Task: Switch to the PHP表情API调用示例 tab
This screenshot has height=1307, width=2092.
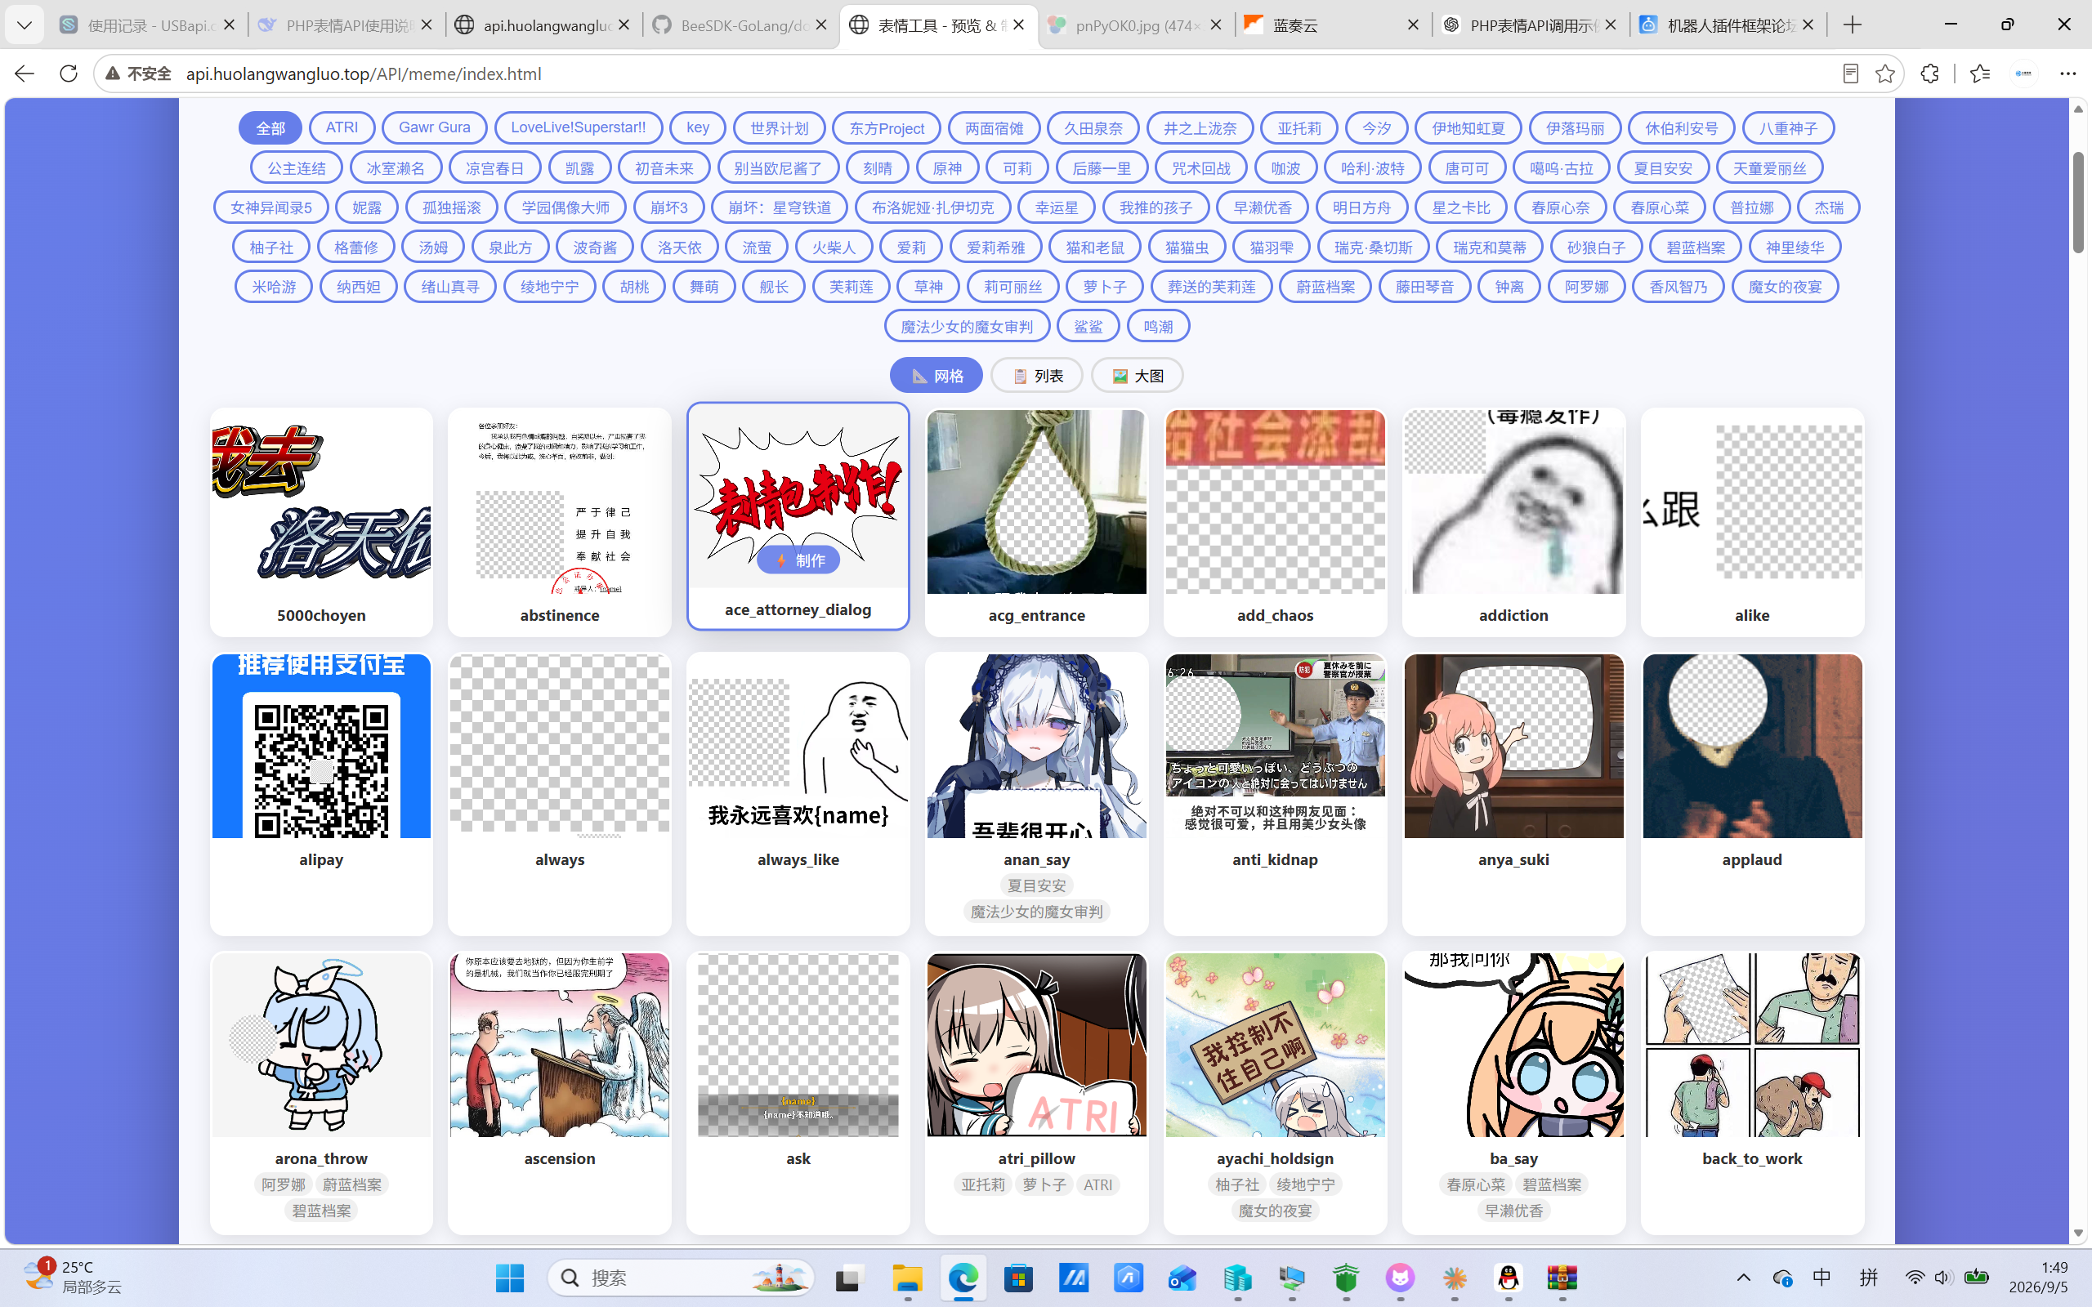Action: (1531, 25)
